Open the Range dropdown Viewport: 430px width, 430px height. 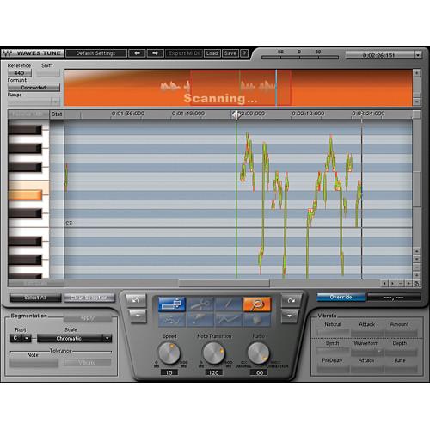point(34,101)
